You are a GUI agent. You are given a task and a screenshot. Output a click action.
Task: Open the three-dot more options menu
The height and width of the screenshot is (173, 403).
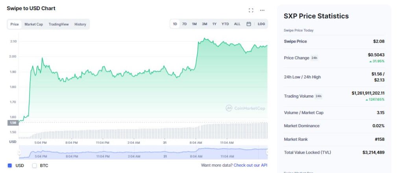coord(262,10)
